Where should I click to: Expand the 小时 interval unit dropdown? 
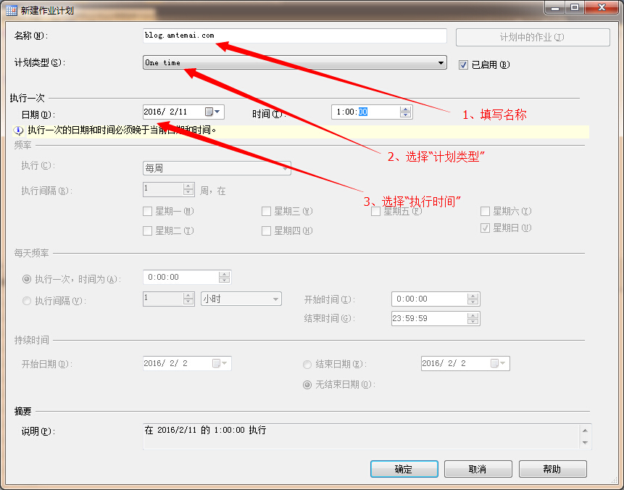(x=275, y=299)
